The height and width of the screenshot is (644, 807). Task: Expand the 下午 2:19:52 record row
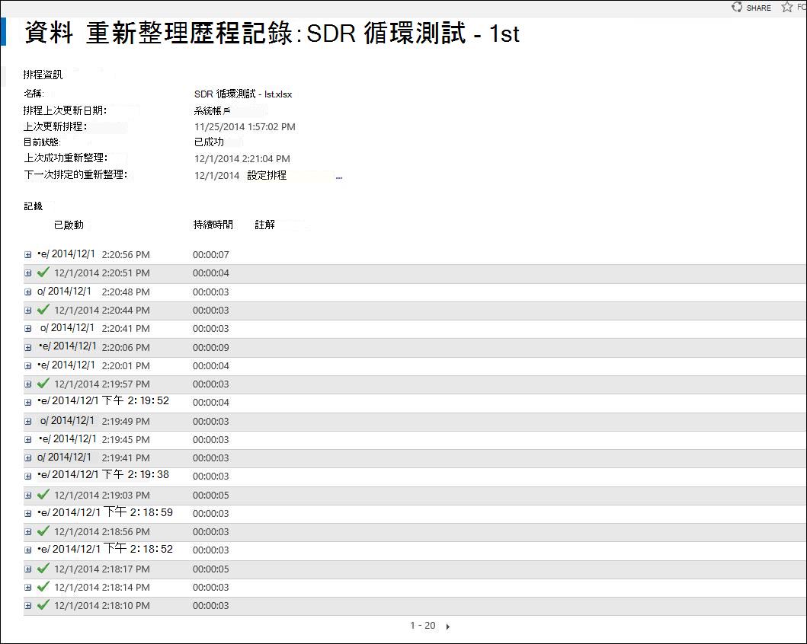(27, 403)
